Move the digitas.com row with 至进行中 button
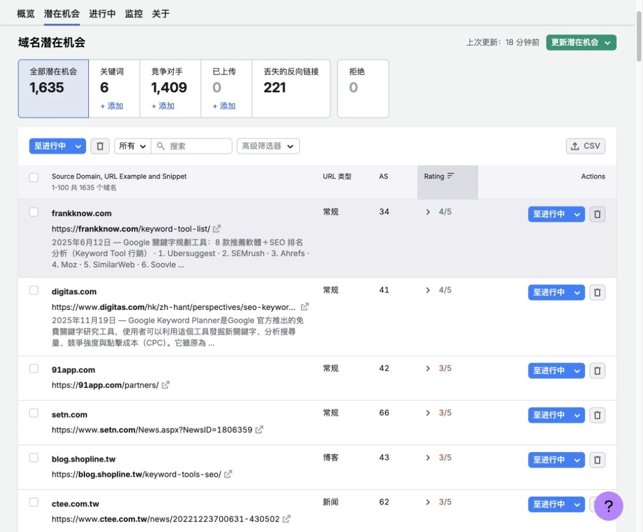Screen dimensions: 643x532 tap(549, 293)
